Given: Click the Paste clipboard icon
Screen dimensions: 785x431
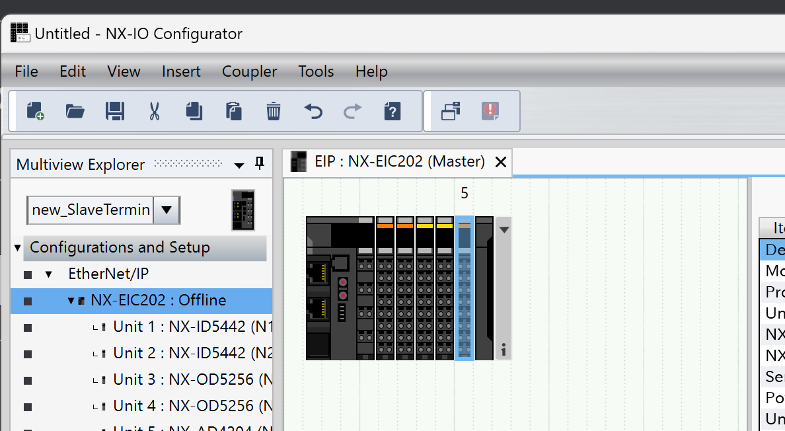Looking at the screenshot, I should click(234, 111).
